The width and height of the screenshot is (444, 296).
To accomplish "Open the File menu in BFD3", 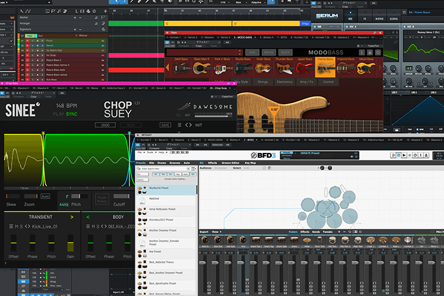I will (x=140, y=152).
